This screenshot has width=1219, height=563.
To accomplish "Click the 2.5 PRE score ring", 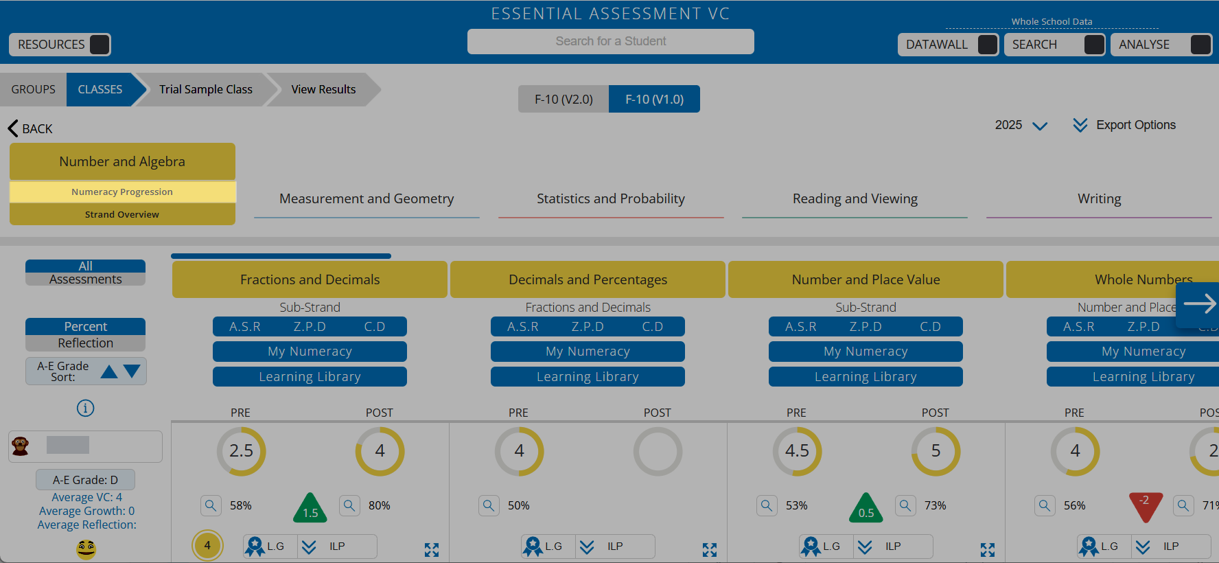I will click(x=241, y=451).
